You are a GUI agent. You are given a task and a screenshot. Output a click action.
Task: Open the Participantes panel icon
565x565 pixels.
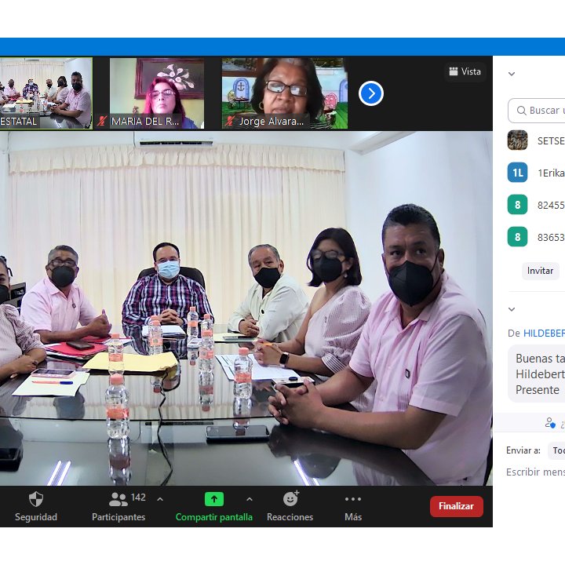click(x=118, y=499)
